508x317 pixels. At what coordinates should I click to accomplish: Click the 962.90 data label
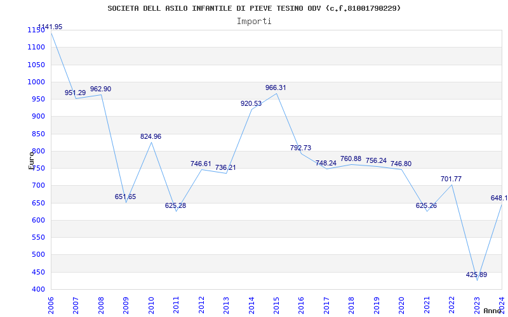(x=100, y=89)
